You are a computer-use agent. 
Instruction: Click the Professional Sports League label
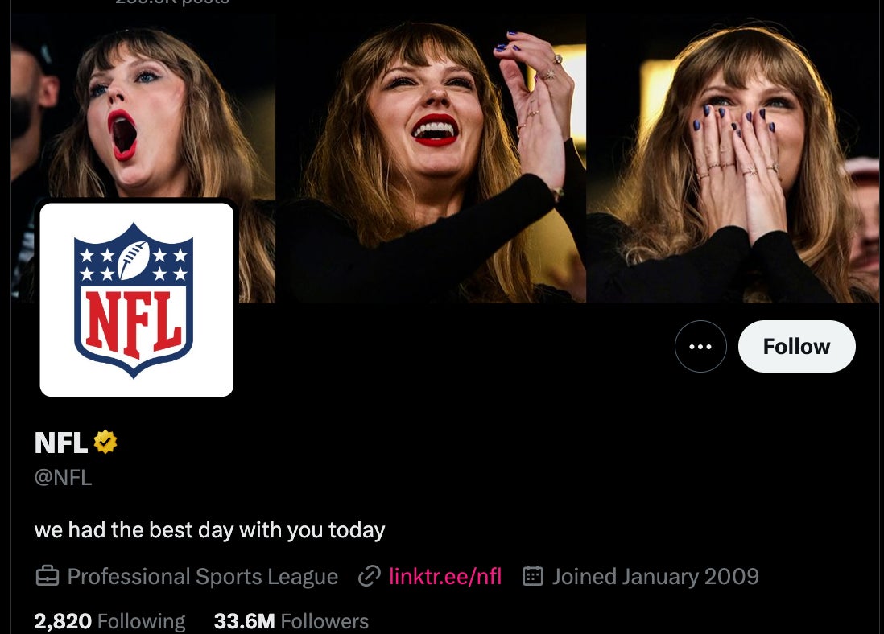point(202,576)
